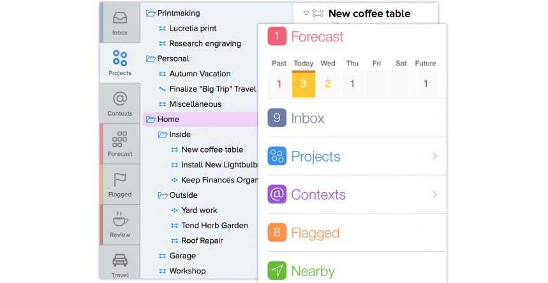Image resolution: width=548 pixels, height=283 pixels.
Task: Open the Lucretia print project
Action: (192, 28)
